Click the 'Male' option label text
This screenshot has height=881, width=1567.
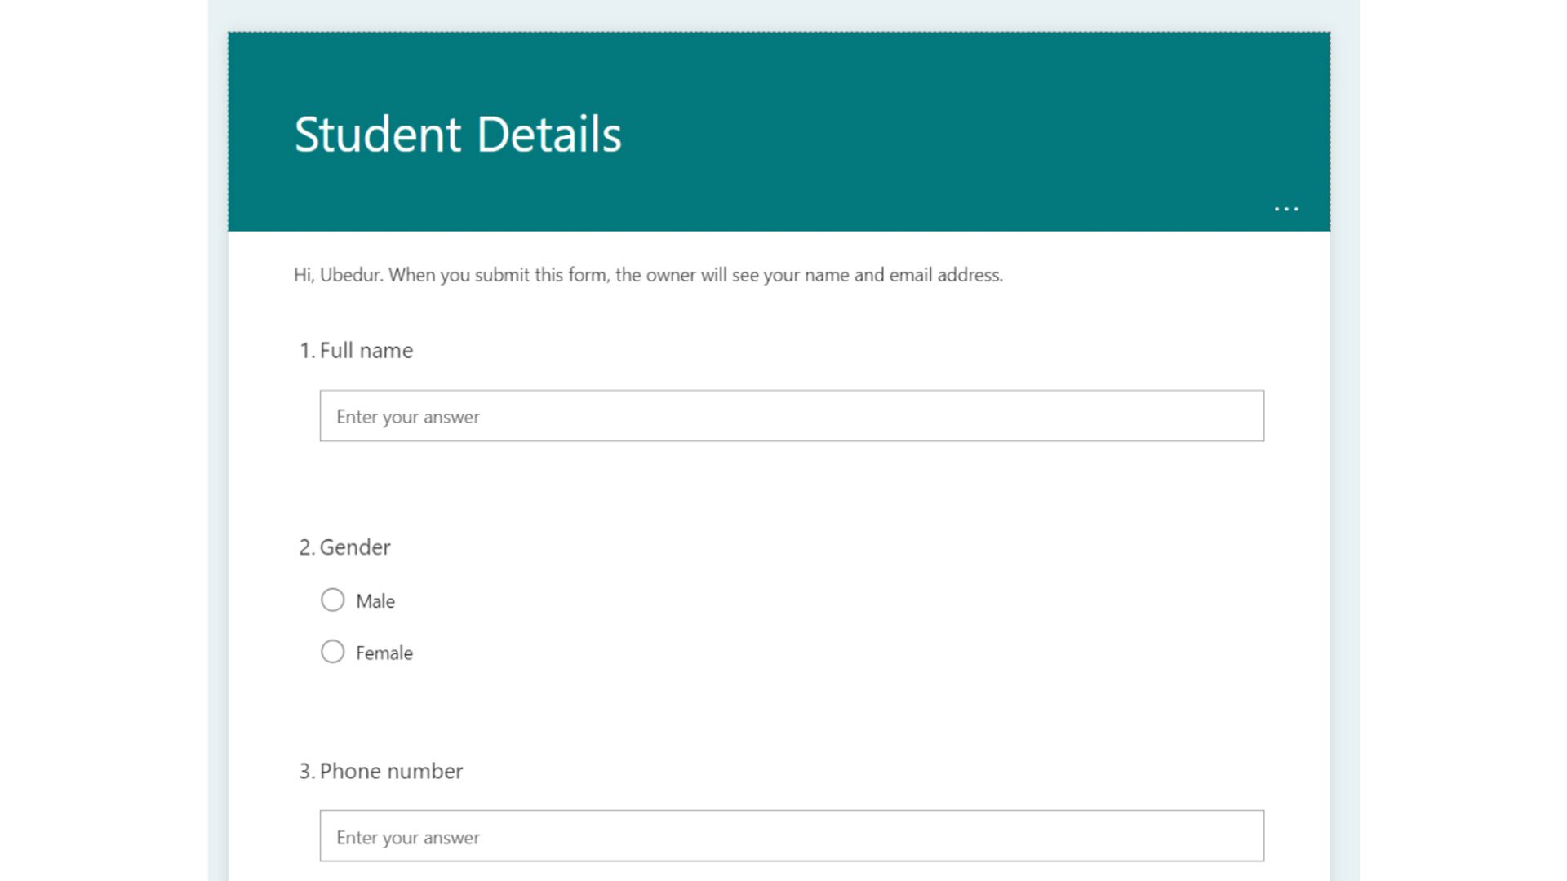(375, 601)
